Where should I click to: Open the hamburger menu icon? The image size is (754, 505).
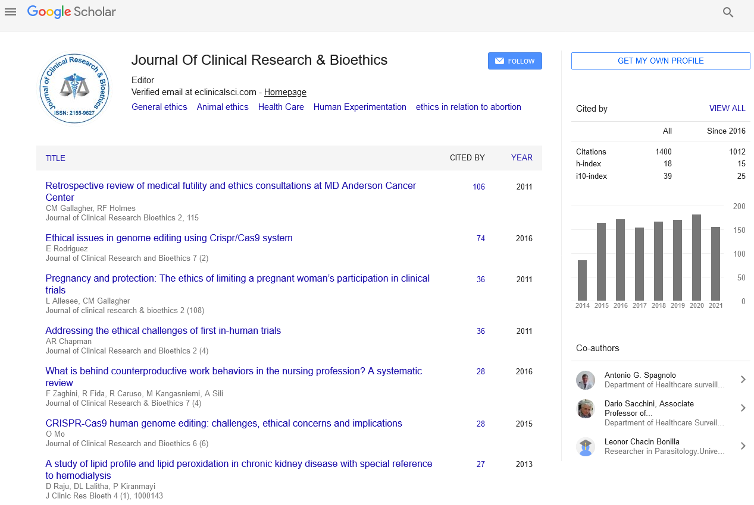[10, 12]
